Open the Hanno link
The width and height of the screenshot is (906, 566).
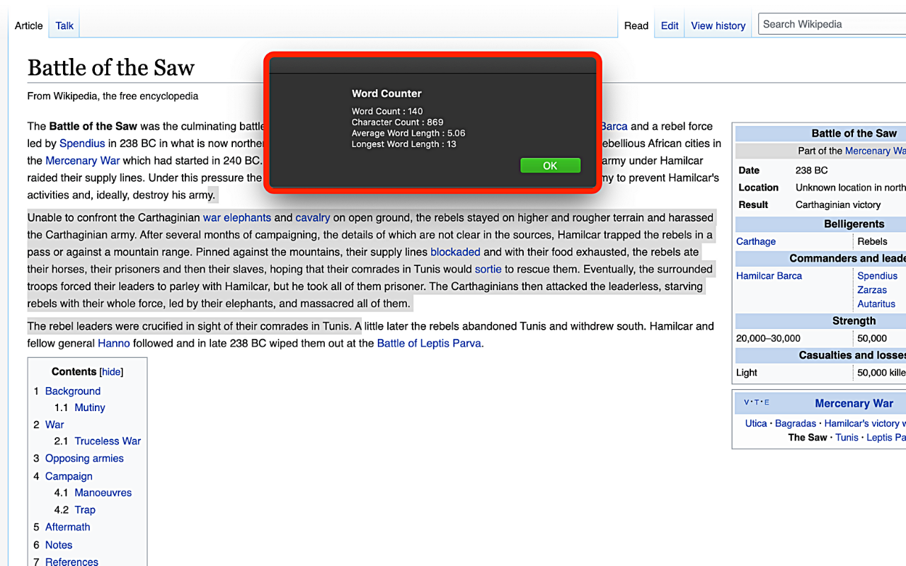pyautogui.click(x=114, y=343)
